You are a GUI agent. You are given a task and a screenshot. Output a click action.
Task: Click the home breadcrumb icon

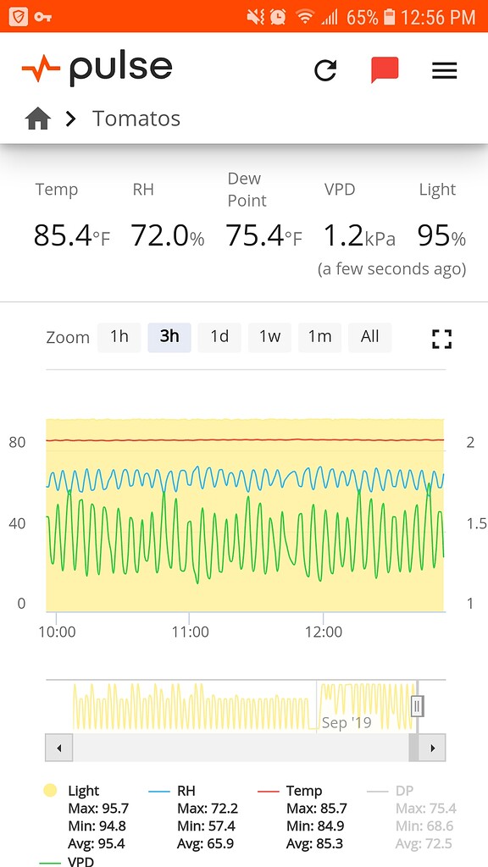pyautogui.click(x=40, y=119)
